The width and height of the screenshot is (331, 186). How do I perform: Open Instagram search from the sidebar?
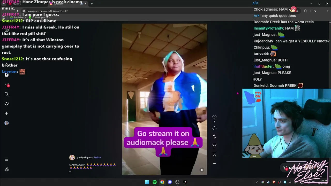click(6, 94)
